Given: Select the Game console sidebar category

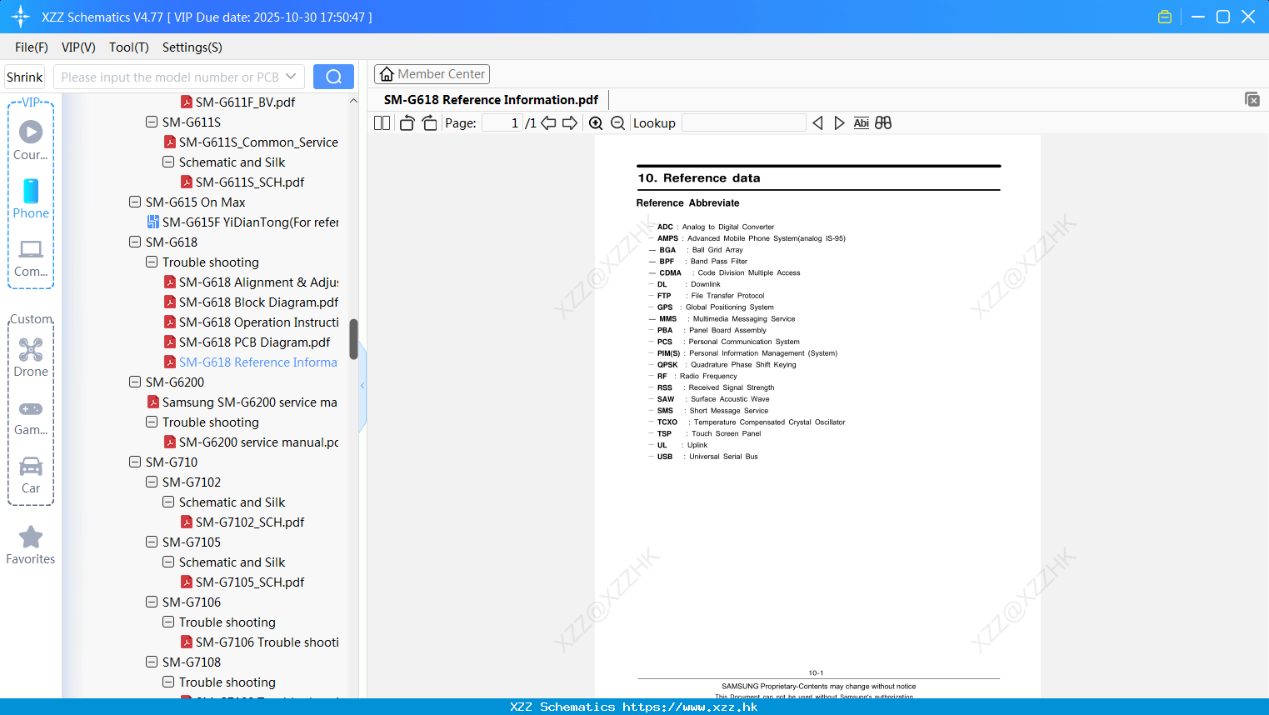Looking at the screenshot, I should point(31,417).
